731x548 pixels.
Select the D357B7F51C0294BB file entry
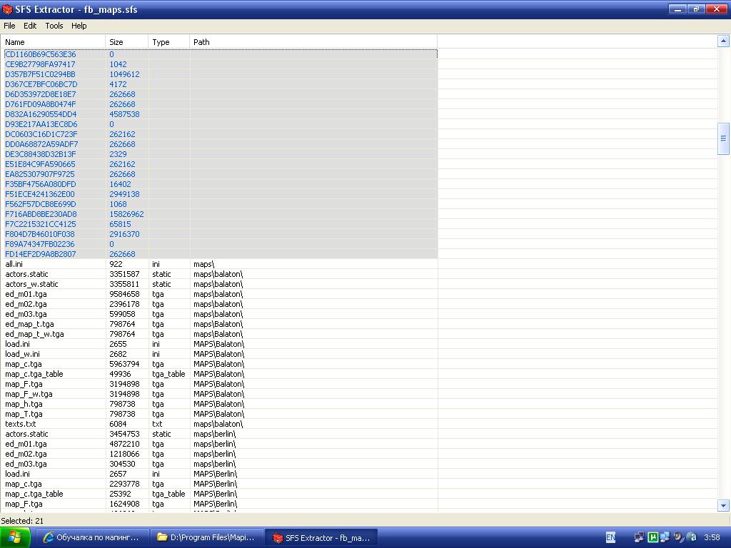click(40, 74)
